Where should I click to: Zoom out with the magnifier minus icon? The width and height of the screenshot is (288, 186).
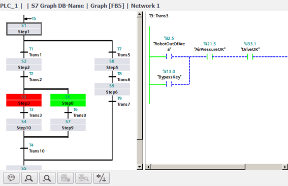click(x=47, y=178)
